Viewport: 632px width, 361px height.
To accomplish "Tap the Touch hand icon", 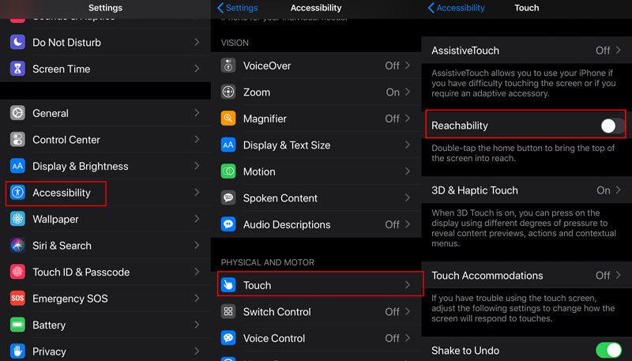I will (228, 285).
